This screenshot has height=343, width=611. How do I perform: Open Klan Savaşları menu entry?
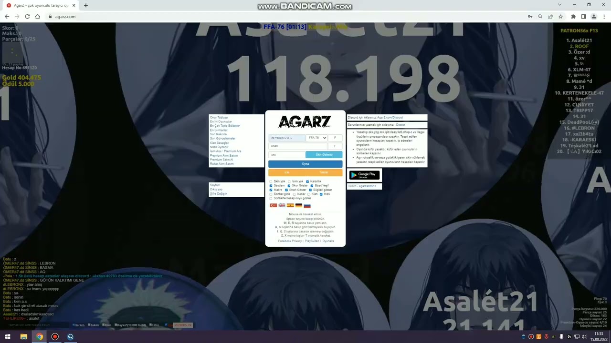tap(220, 143)
